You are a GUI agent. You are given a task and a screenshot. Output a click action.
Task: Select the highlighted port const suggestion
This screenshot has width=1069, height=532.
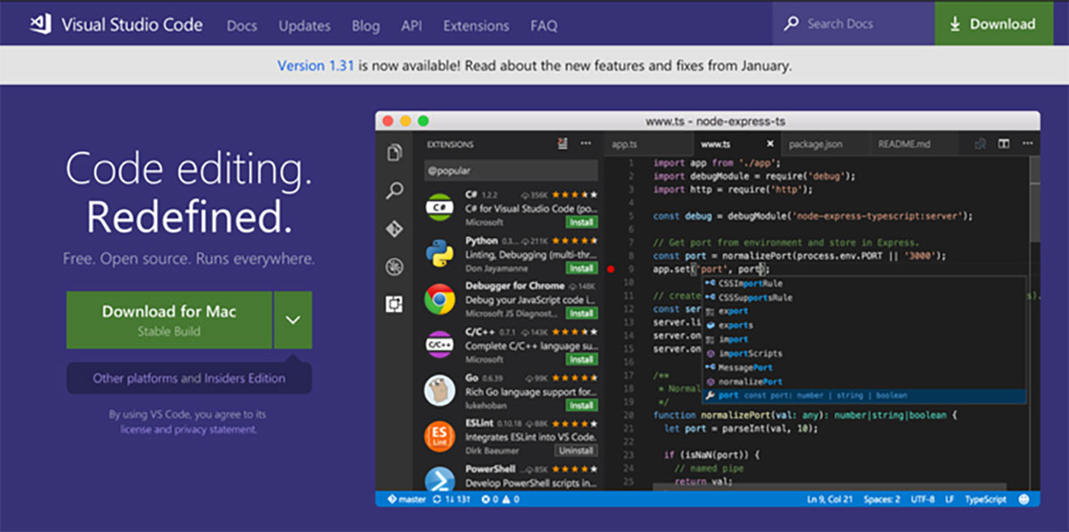tap(864, 395)
